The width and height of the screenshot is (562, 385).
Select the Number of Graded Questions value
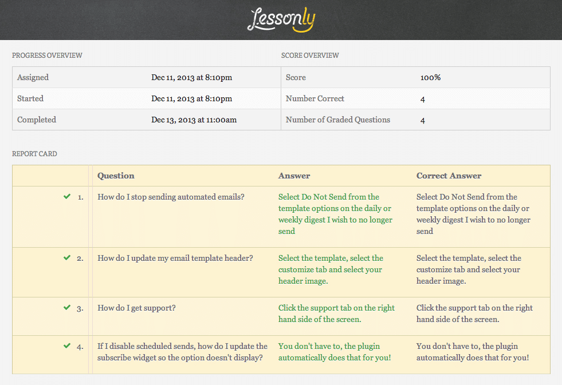pyautogui.click(x=423, y=120)
